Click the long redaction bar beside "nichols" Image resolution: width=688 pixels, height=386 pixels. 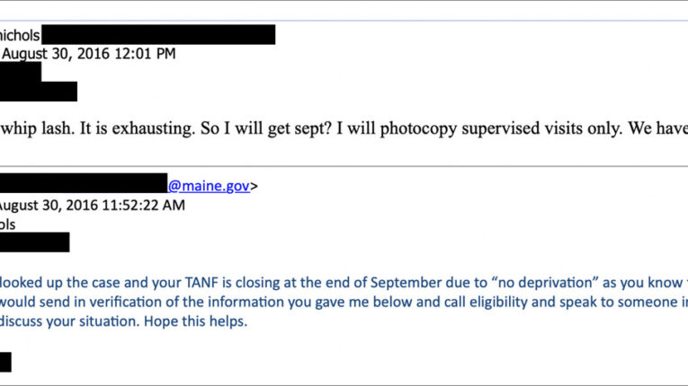coord(158,35)
